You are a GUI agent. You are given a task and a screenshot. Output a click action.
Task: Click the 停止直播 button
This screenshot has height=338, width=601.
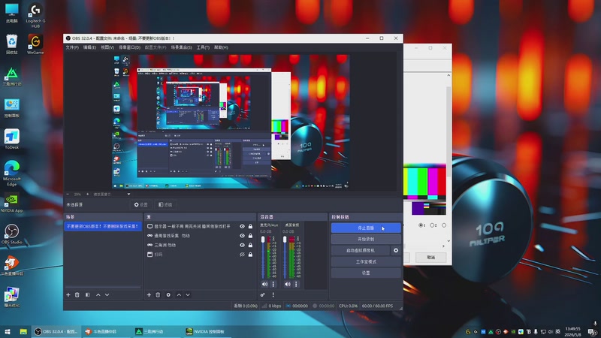click(366, 228)
